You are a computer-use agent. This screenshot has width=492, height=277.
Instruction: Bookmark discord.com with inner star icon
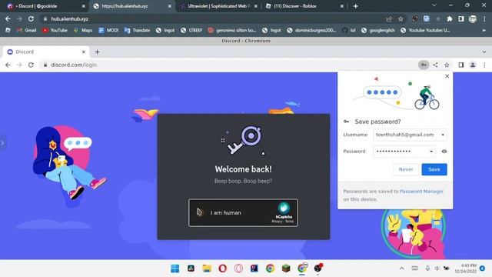click(447, 65)
